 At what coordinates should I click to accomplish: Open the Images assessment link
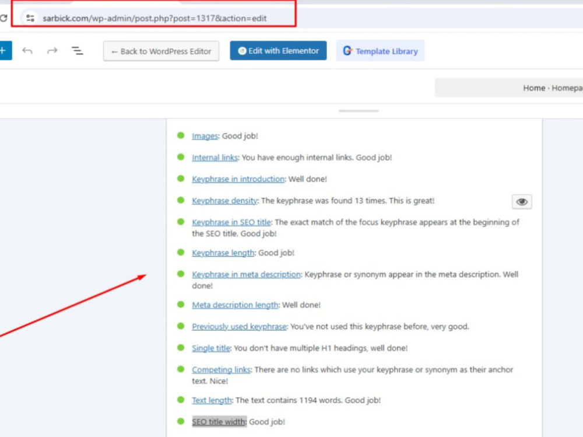(x=205, y=136)
